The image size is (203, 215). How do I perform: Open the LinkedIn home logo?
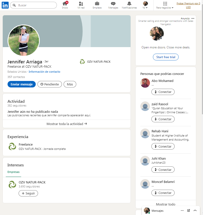point(5,5)
